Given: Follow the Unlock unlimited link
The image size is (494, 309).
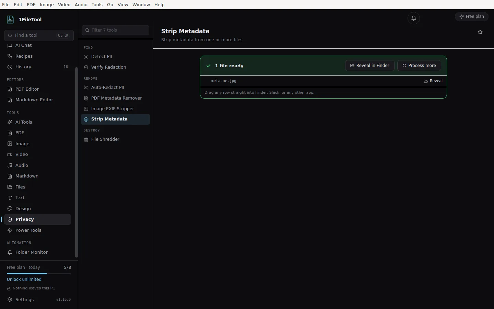Looking at the screenshot, I should point(24,279).
